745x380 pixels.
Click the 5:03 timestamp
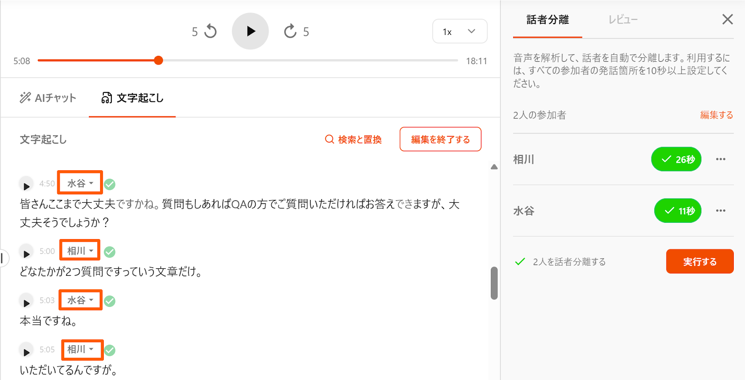(x=47, y=300)
